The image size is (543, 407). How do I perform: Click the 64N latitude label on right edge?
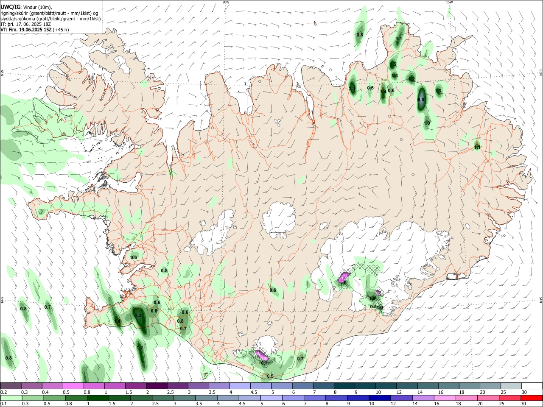[x=541, y=300]
